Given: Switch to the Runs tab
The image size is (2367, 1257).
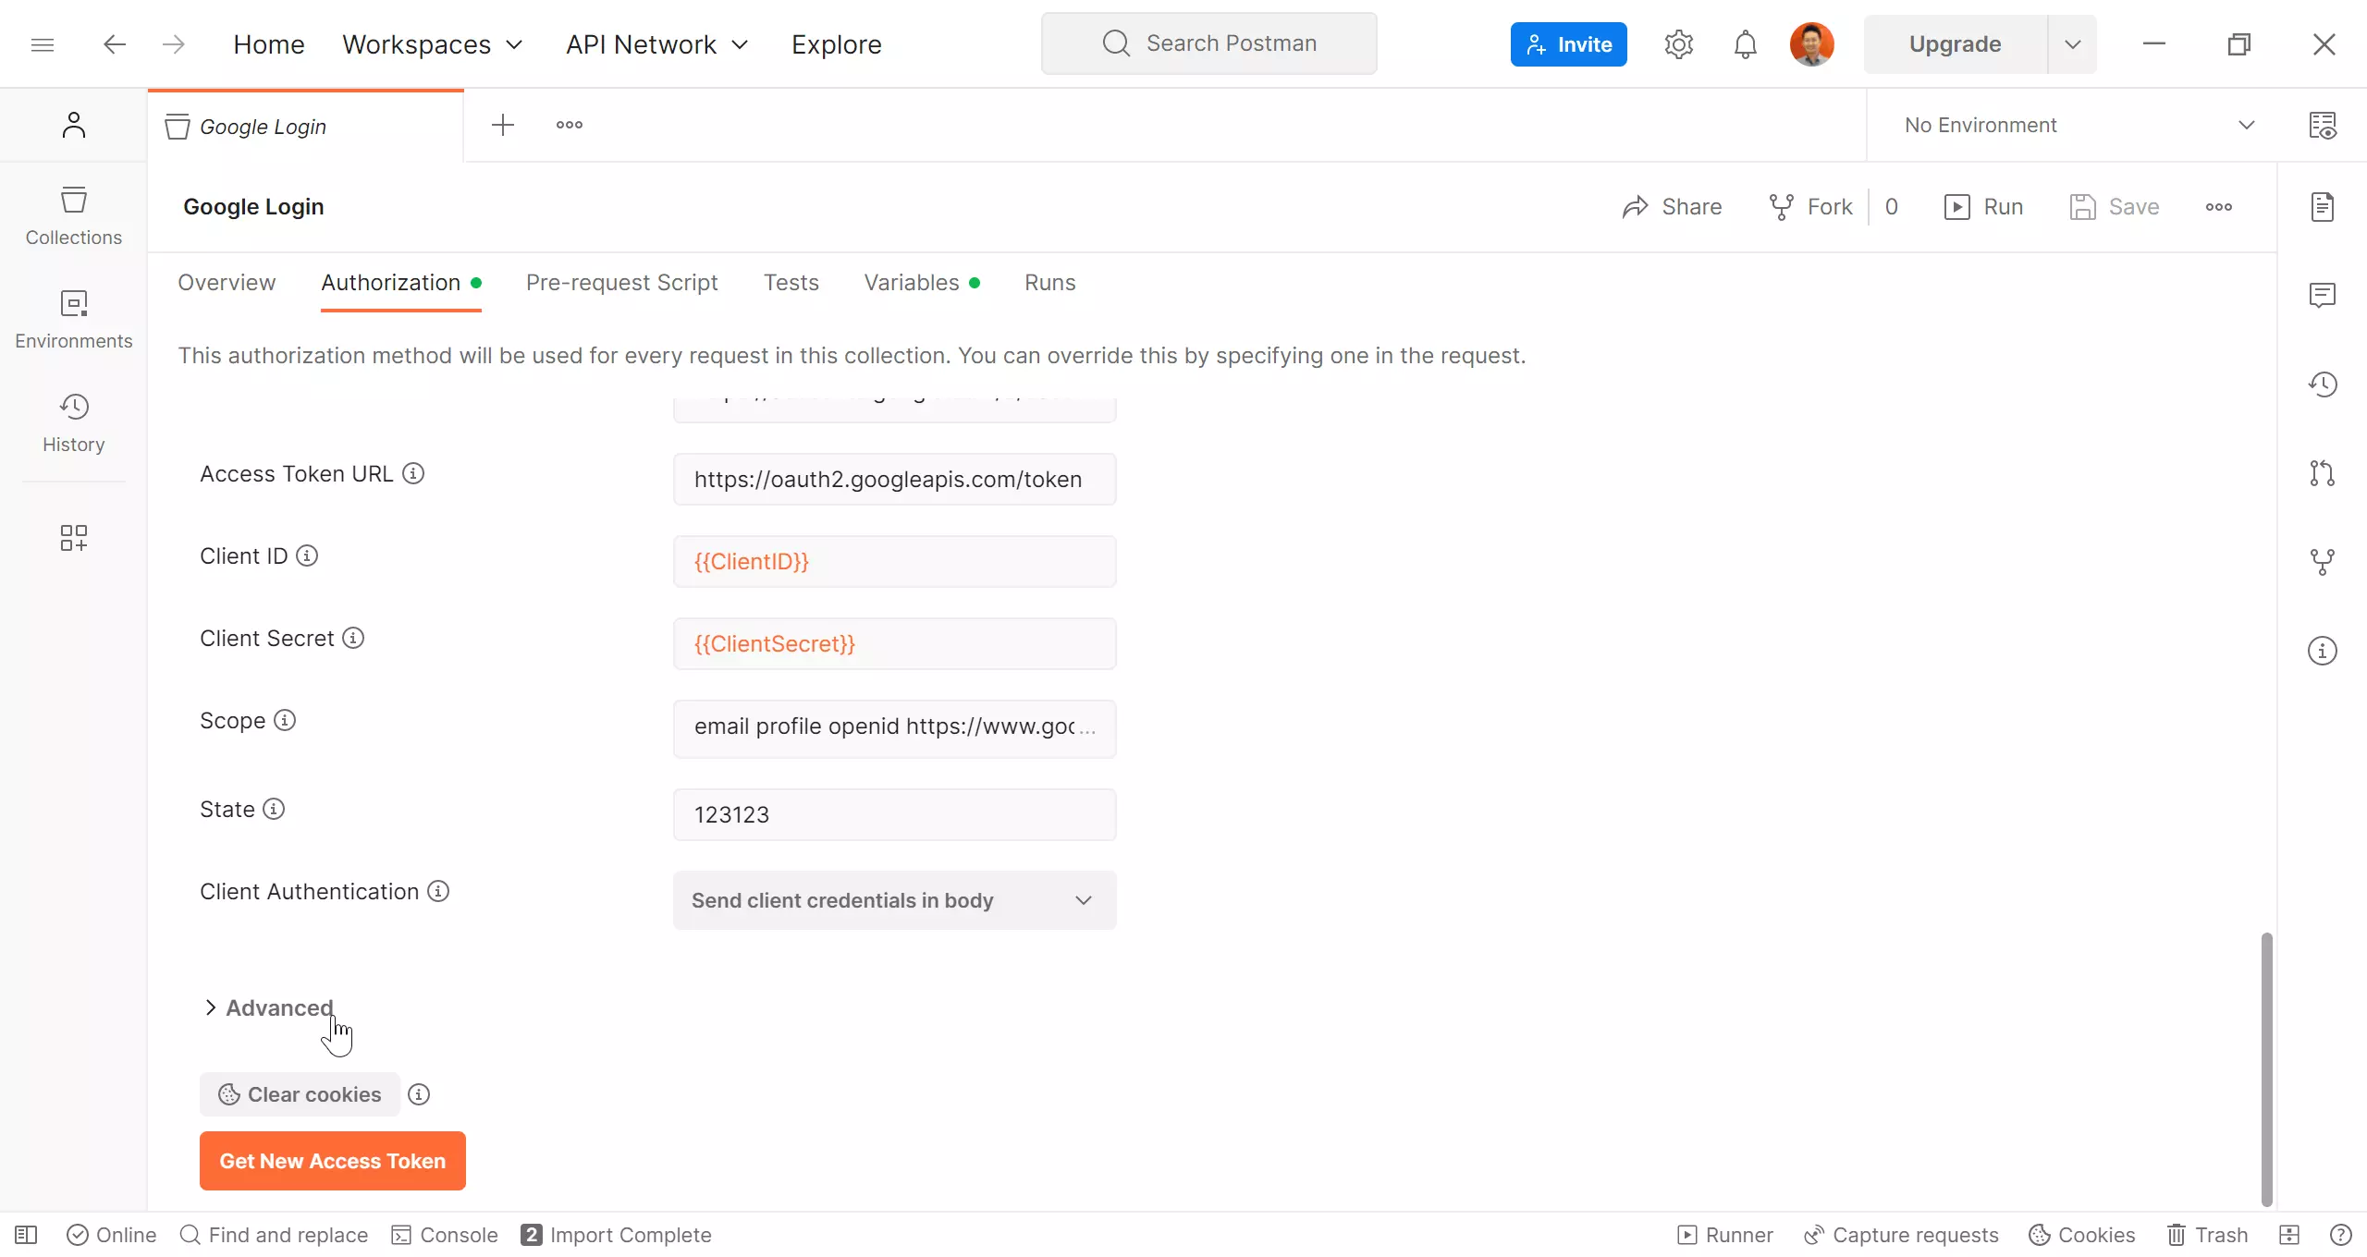Looking at the screenshot, I should pos(1049,283).
